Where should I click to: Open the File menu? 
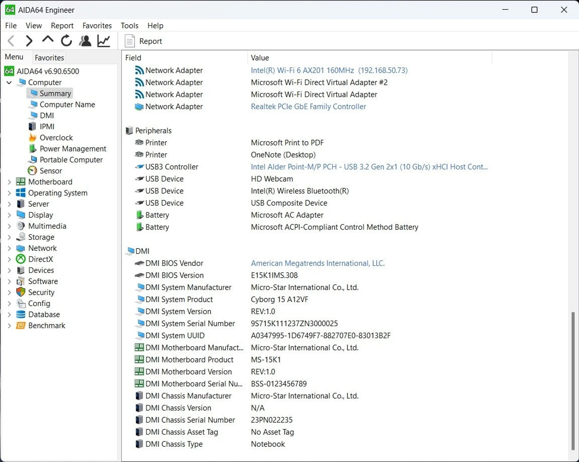pos(11,26)
